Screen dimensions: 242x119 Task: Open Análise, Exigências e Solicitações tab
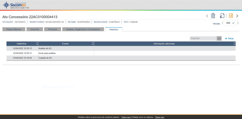pos(83,30)
